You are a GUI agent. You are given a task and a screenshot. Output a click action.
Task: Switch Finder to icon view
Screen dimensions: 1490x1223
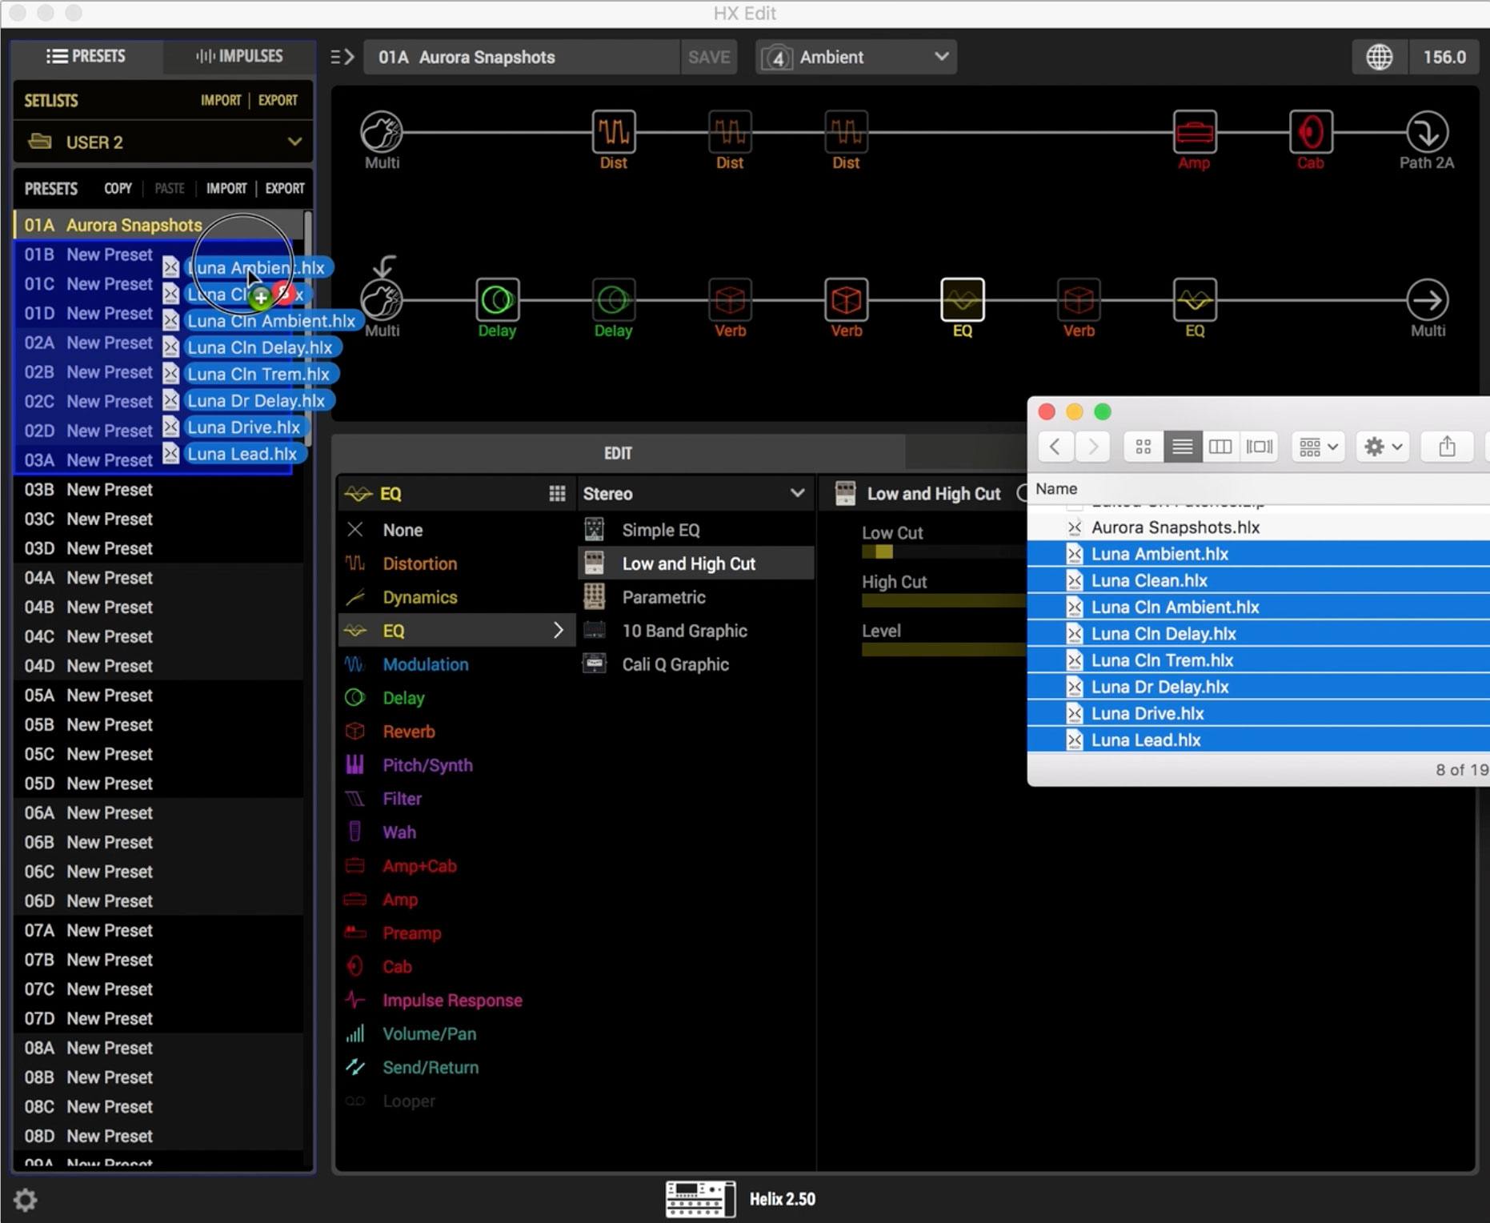(1144, 447)
